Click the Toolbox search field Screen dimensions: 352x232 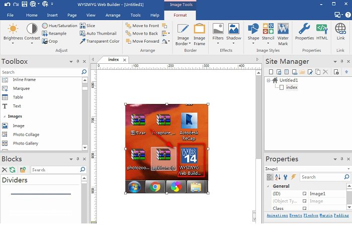point(41,72)
